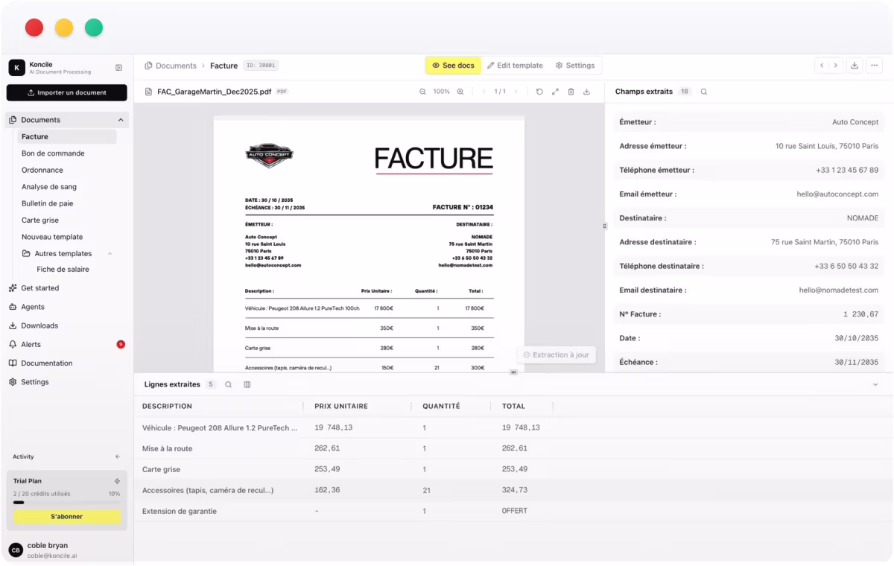Switch to Edit template tab
This screenshot has height=566, width=894.
(515, 66)
